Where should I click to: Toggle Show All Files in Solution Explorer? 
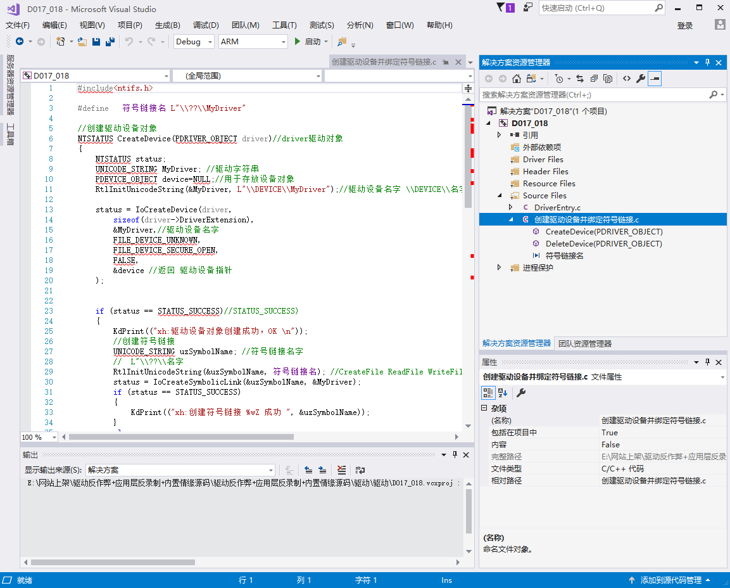click(608, 79)
